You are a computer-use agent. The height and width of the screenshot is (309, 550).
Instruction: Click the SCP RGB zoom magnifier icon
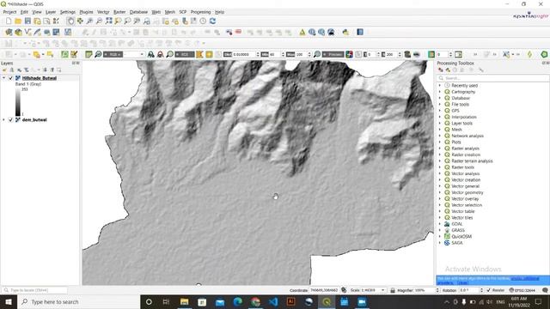[98, 54]
